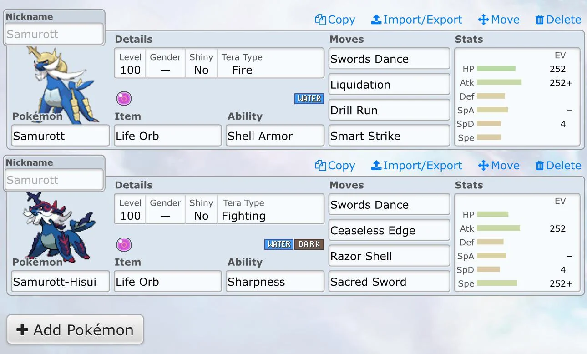Click the Life Orb item icon on first Samurott
587x354 pixels.
point(124,98)
